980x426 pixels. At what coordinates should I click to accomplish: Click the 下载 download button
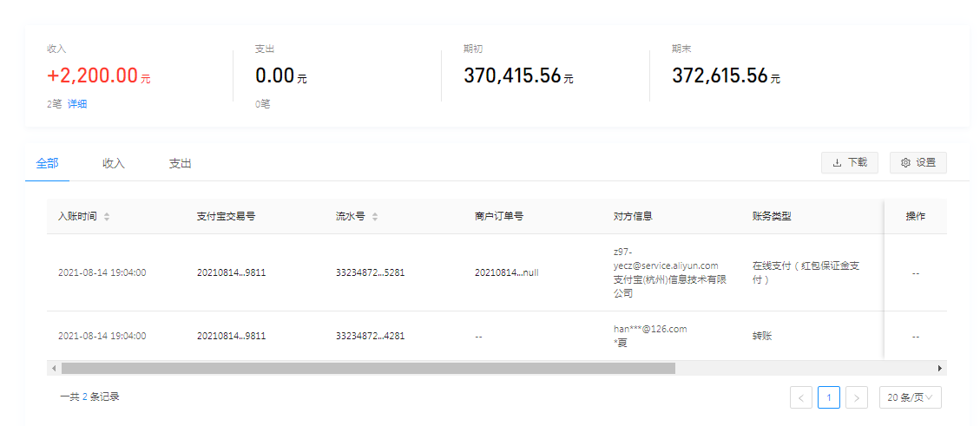pyautogui.click(x=849, y=162)
